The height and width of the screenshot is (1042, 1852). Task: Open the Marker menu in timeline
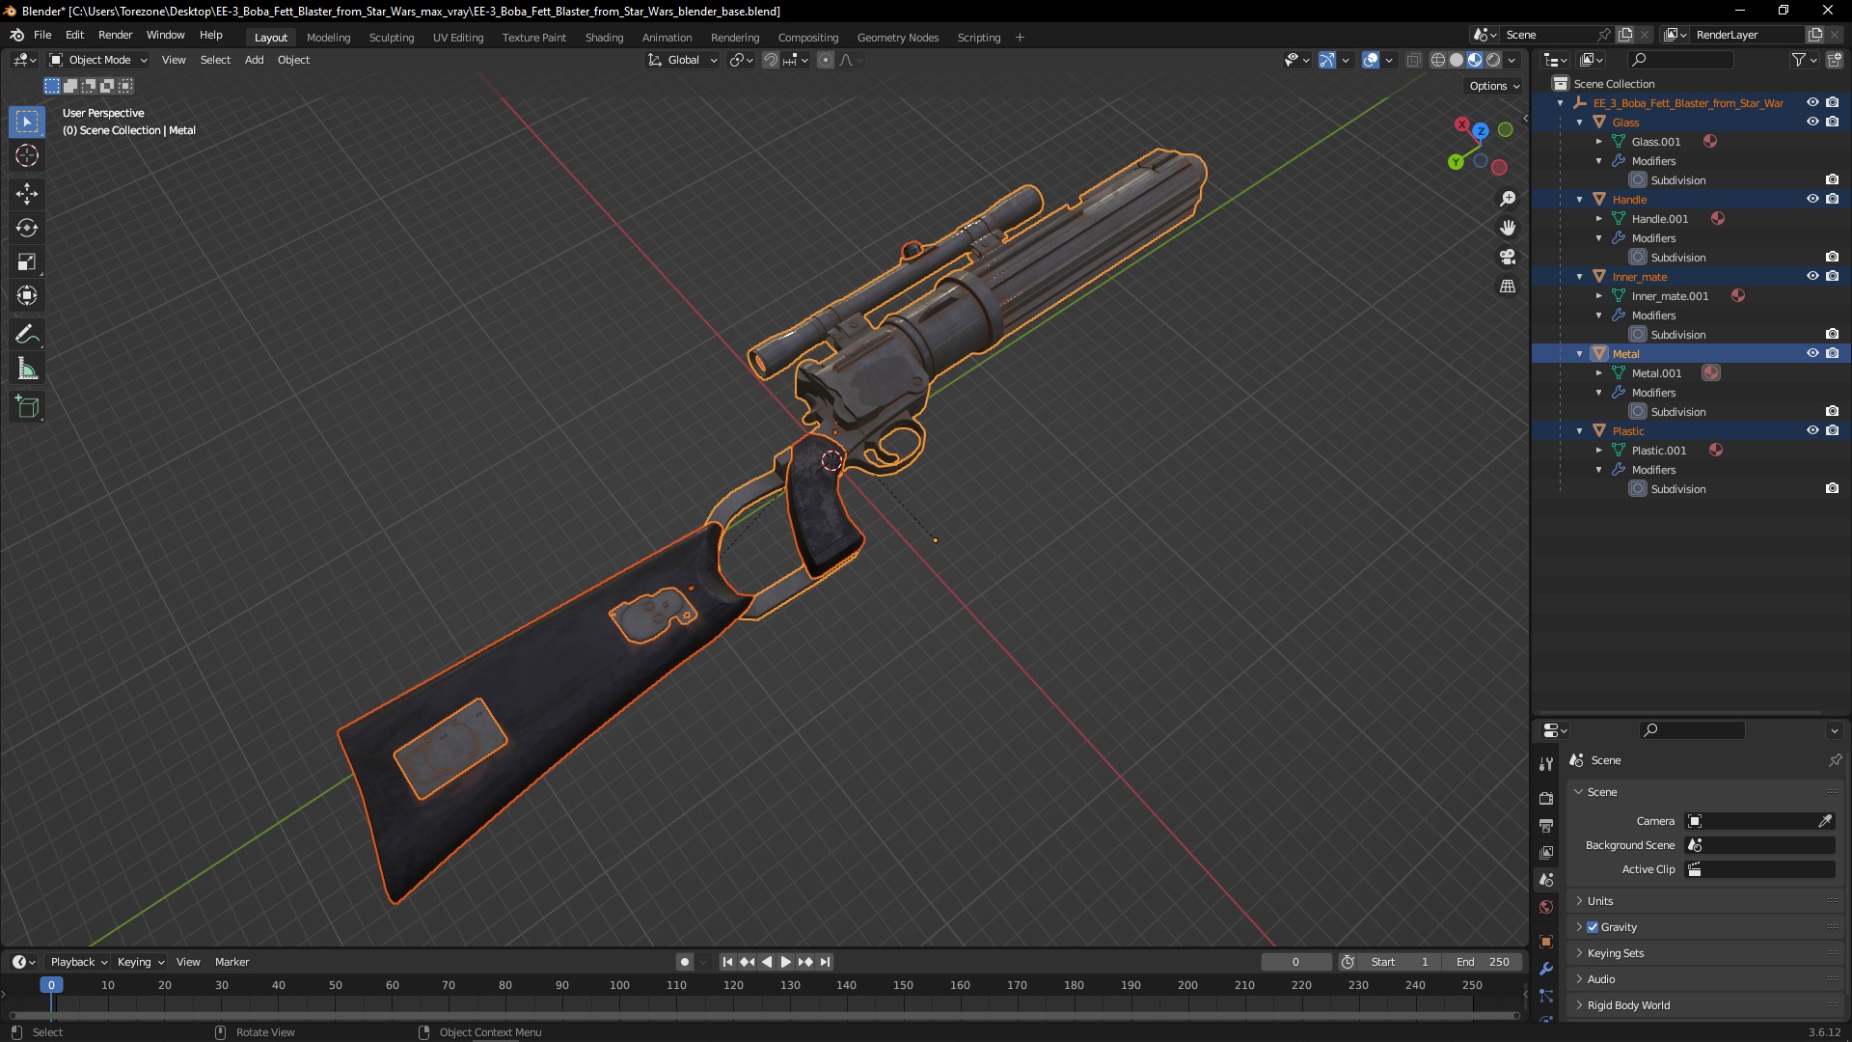(231, 962)
